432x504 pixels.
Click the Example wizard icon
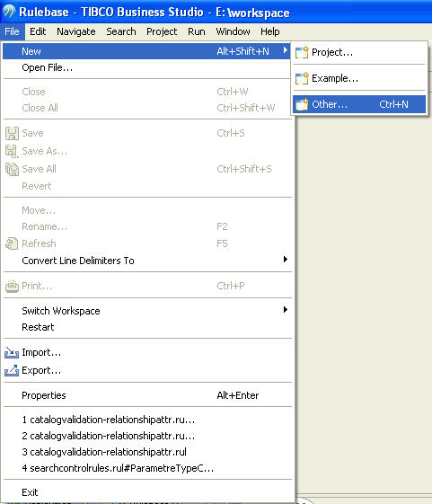302,78
